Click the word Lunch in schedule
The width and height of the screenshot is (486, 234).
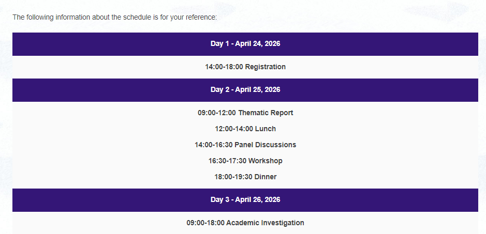point(266,129)
